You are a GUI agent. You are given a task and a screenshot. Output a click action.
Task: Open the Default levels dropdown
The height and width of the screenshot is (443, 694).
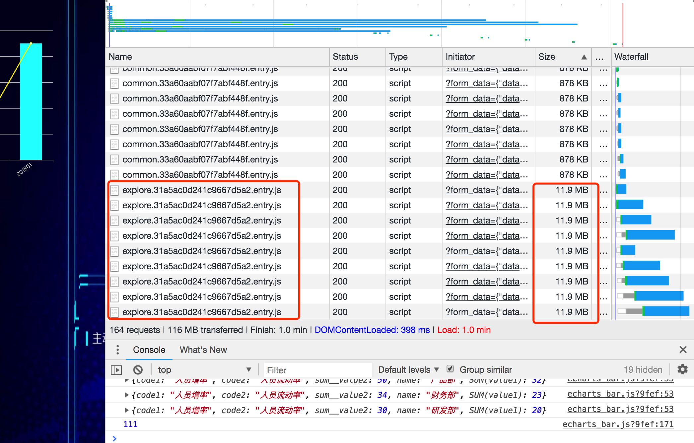(x=408, y=369)
